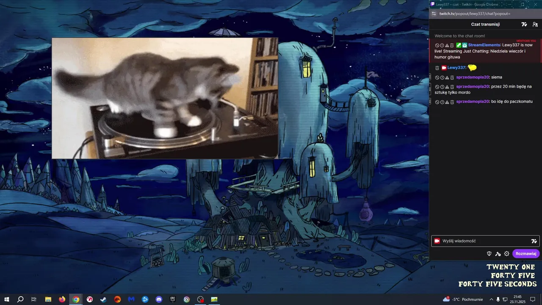Ban sprzedamopla20 on the 'siema' message
The width and height of the screenshot is (542, 305).
click(x=437, y=78)
